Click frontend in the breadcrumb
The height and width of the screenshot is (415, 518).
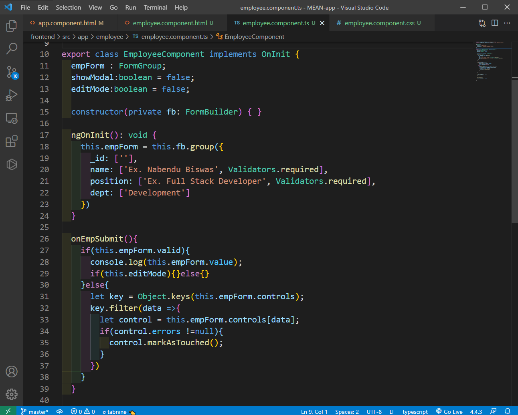(42, 36)
